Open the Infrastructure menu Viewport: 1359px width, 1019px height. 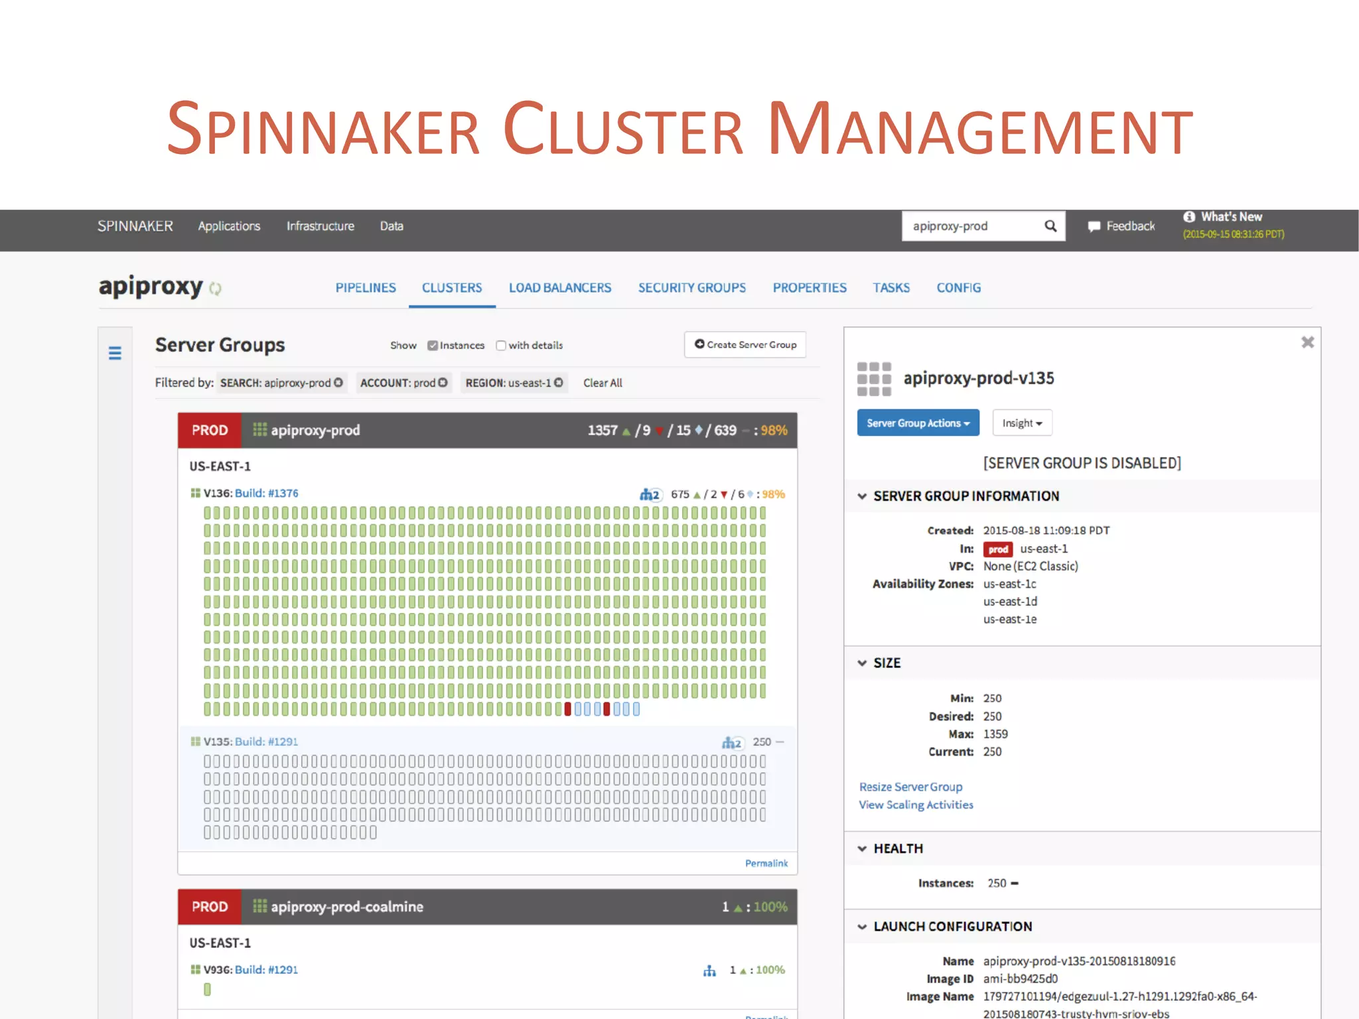coord(321,226)
